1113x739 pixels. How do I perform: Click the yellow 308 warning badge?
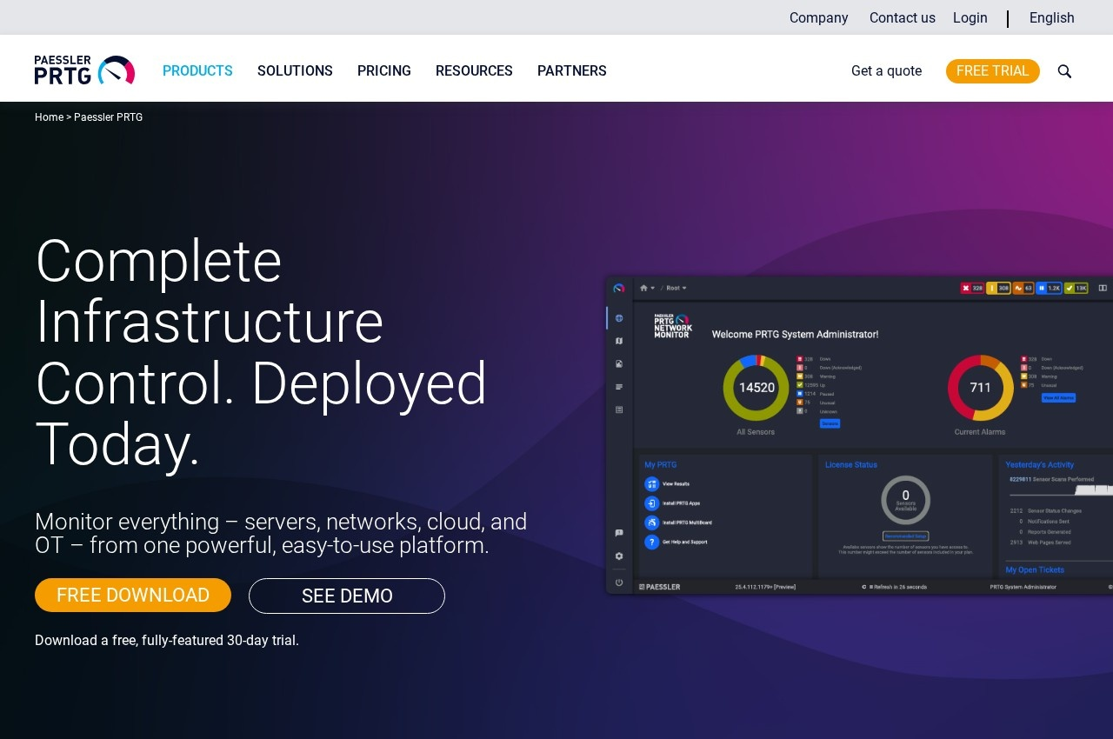point(998,288)
